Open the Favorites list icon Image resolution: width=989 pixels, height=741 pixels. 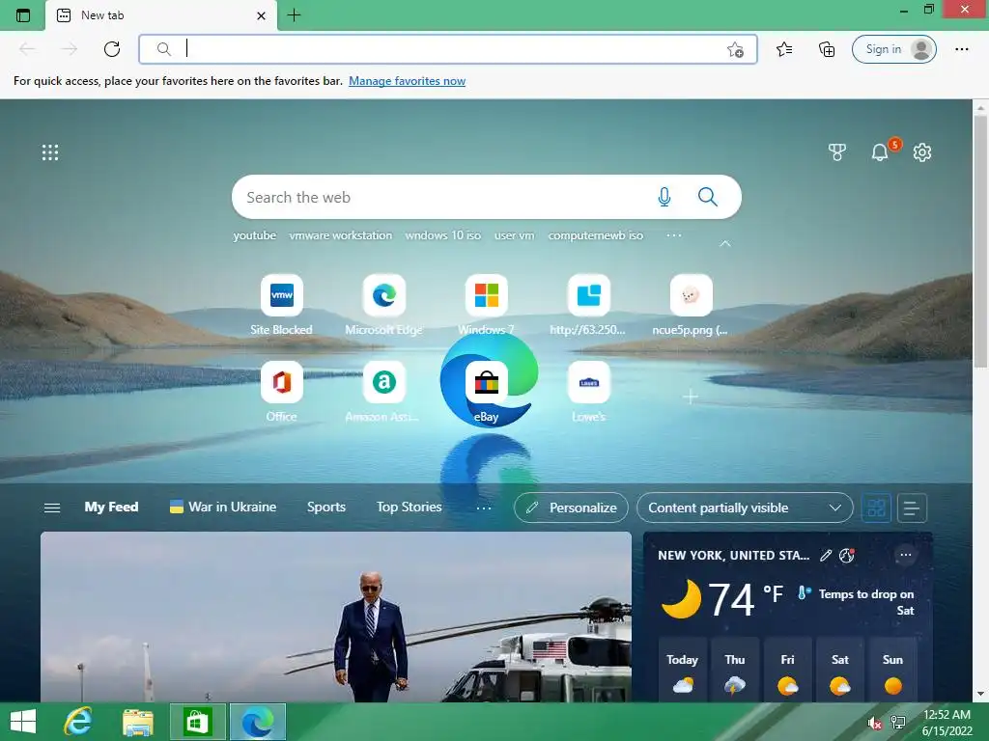(784, 49)
